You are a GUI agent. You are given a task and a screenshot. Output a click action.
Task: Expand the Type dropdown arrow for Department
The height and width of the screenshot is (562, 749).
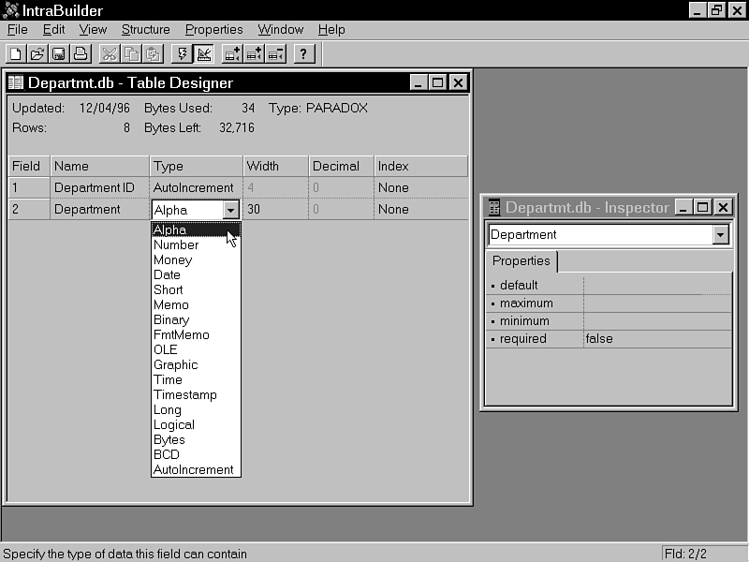click(x=230, y=211)
